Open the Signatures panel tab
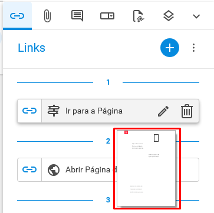 point(139,16)
